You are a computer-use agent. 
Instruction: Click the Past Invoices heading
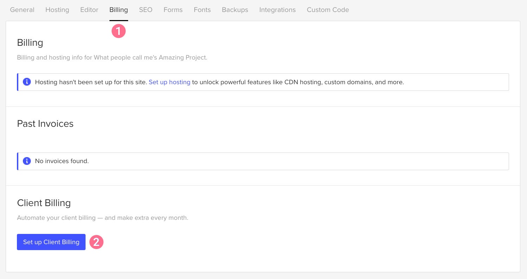pos(45,124)
